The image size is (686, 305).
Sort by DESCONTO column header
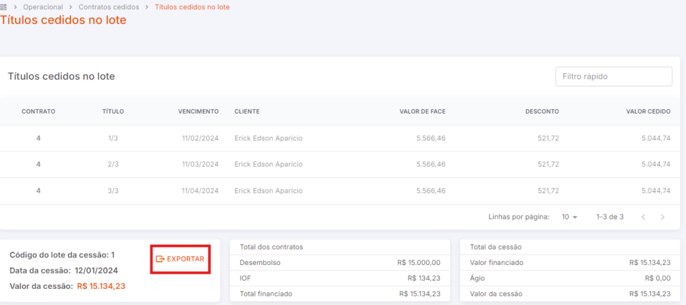542,112
